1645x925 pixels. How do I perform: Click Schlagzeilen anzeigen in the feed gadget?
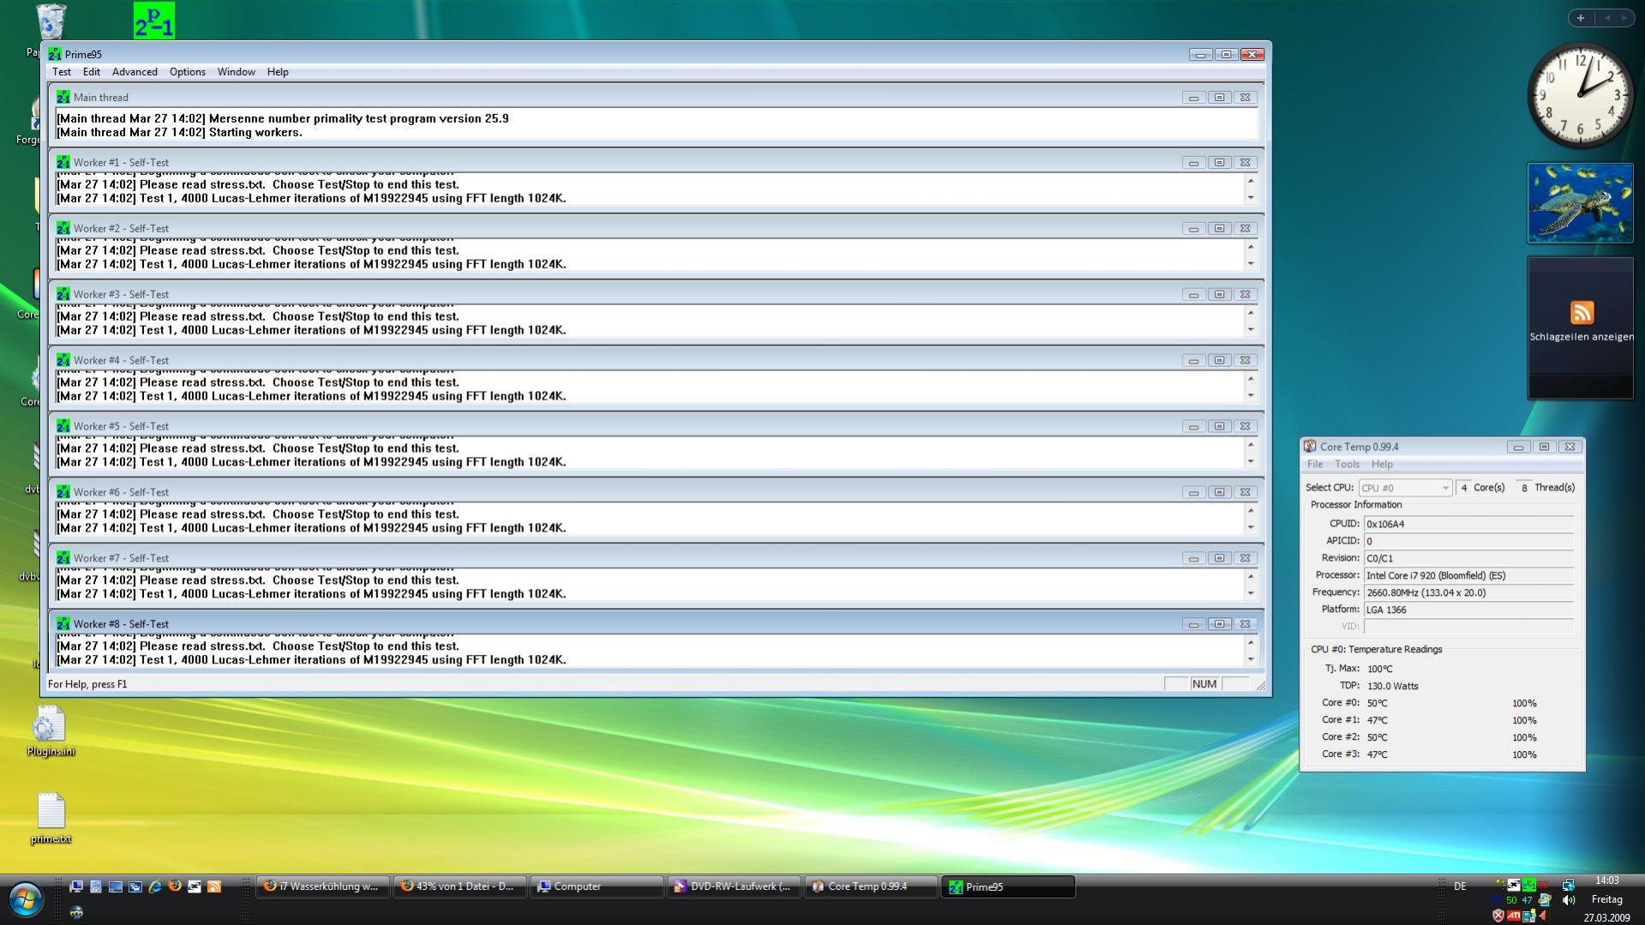point(1582,337)
